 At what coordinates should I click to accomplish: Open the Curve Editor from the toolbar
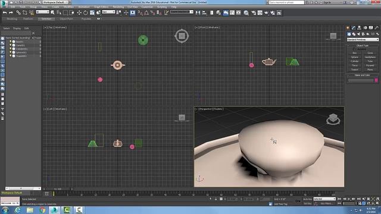(232, 12)
